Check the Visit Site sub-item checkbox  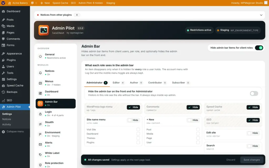138,129
